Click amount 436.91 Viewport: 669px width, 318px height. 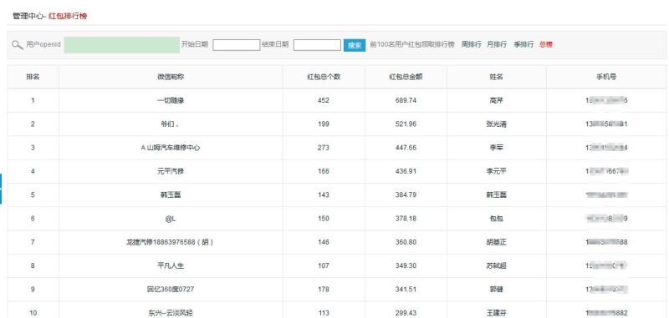[406, 172]
